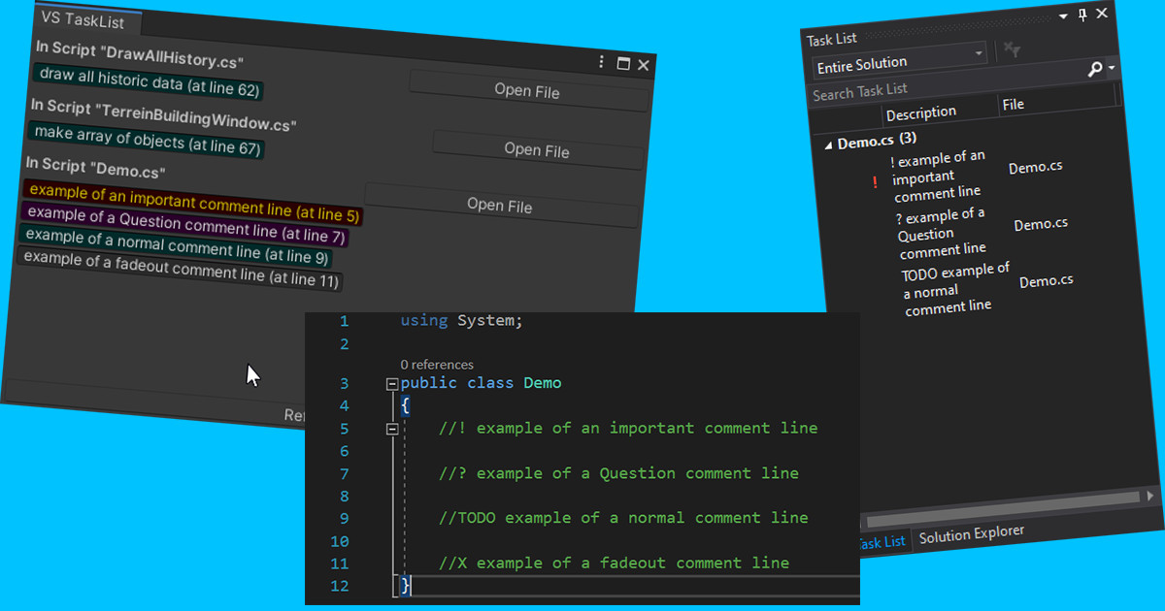The width and height of the screenshot is (1165, 611).
Task: Click the '//TODO example of a normal comment line' code
Action: [x=623, y=518]
